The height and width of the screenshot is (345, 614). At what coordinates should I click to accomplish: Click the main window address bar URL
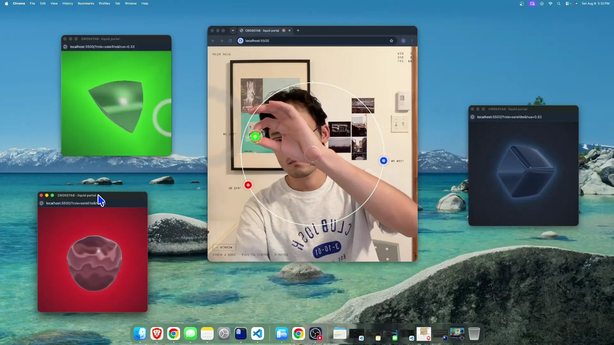[257, 41]
